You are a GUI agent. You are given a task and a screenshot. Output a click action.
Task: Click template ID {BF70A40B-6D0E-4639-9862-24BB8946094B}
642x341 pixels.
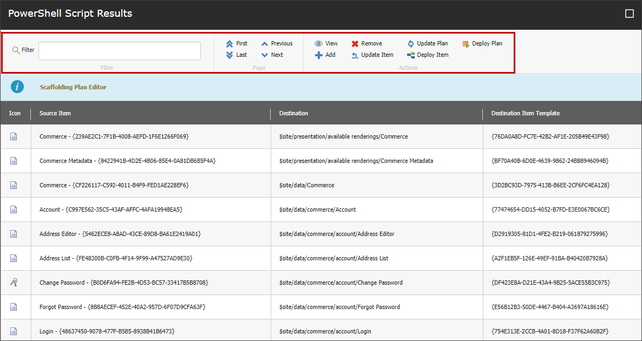pyautogui.click(x=550, y=161)
